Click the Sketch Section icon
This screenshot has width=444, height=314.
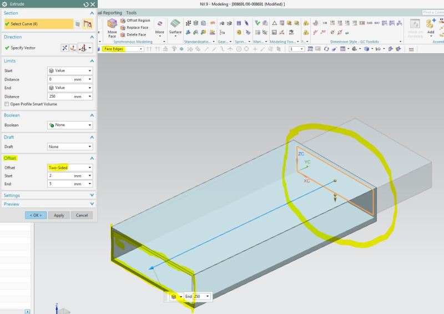[x=78, y=24]
